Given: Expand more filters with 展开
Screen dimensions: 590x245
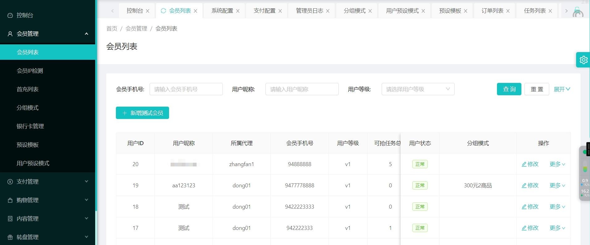Looking at the screenshot, I should click(562, 89).
